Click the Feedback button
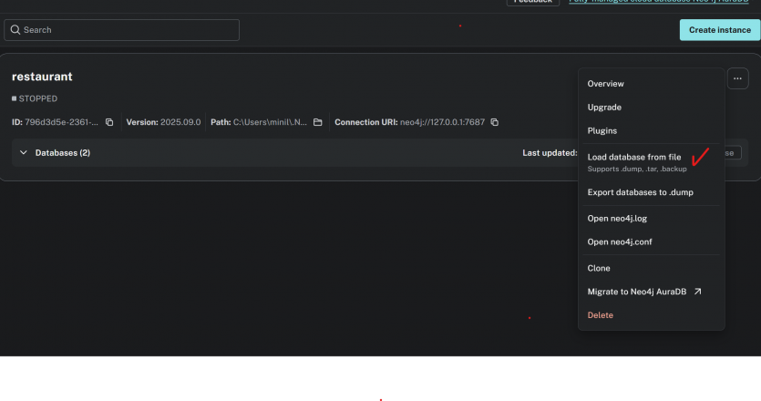The height and width of the screenshot is (401, 761). pyautogui.click(x=533, y=2)
